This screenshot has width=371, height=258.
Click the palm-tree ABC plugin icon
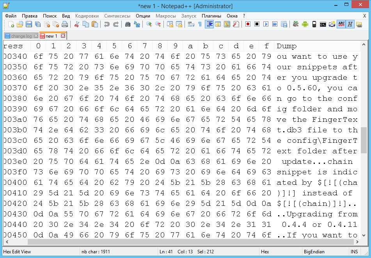pyautogui.click(x=296, y=24)
